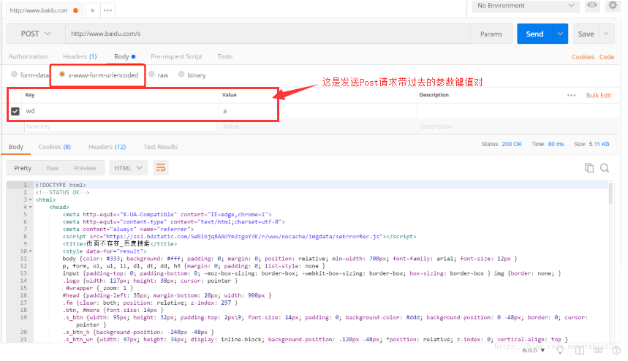628x361 pixels.
Task: Click the New key input field
Action: pyautogui.click(x=121, y=126)
